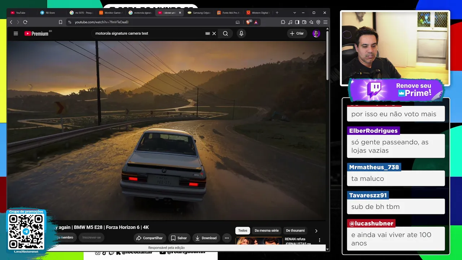Download the video with Download button
This screenshot has width=462, height=260.
point(206,238)
